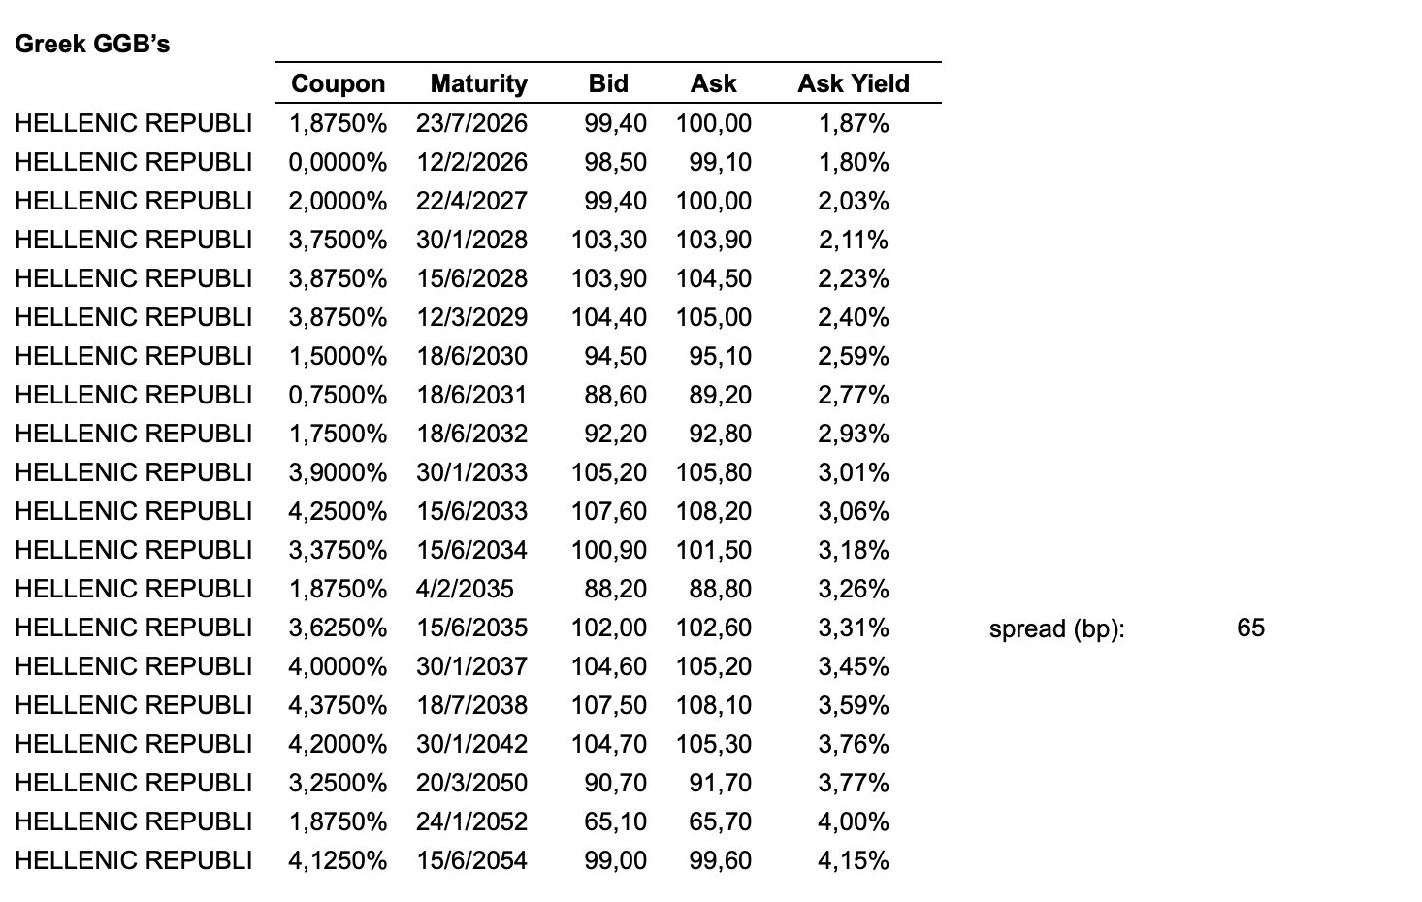Select the maturity date 12/3/2029 cell
This screenshot has height=902, width=1422.
point(472,317)
